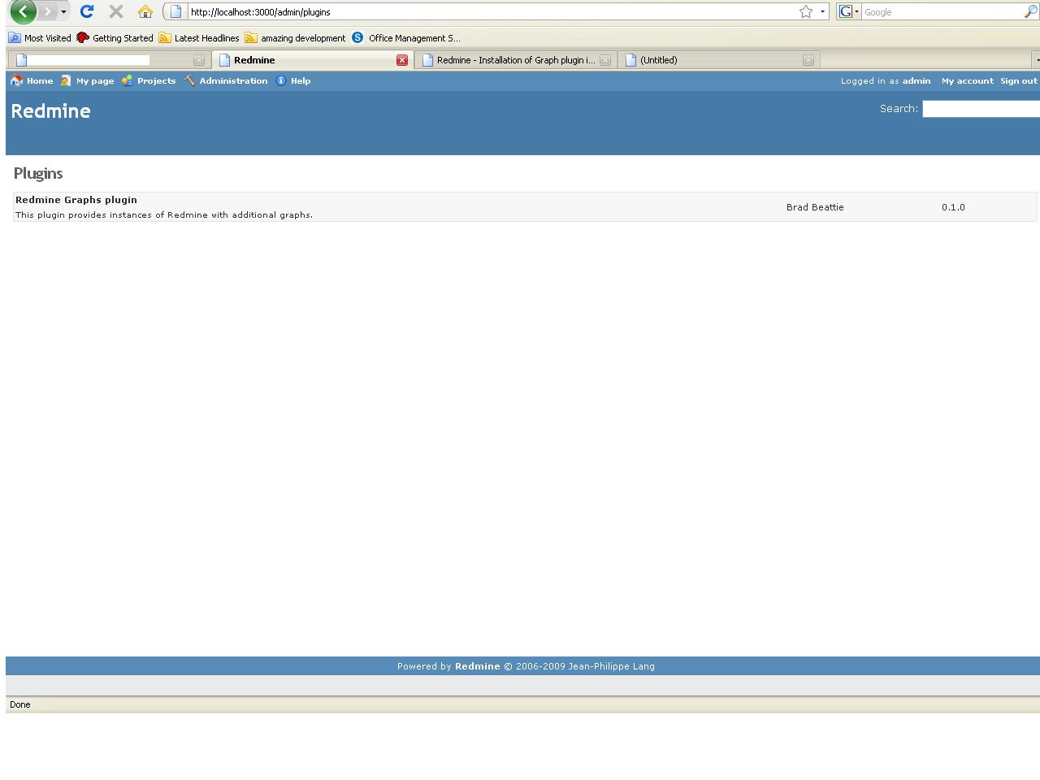This screenshot has width=1040, height=780.
Task: Click the Home house icon
Action: coord(16,80)
